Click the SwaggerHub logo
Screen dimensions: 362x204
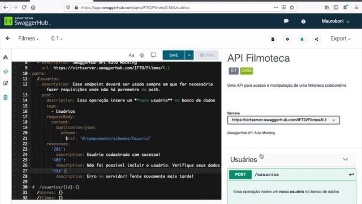[27, 22]
